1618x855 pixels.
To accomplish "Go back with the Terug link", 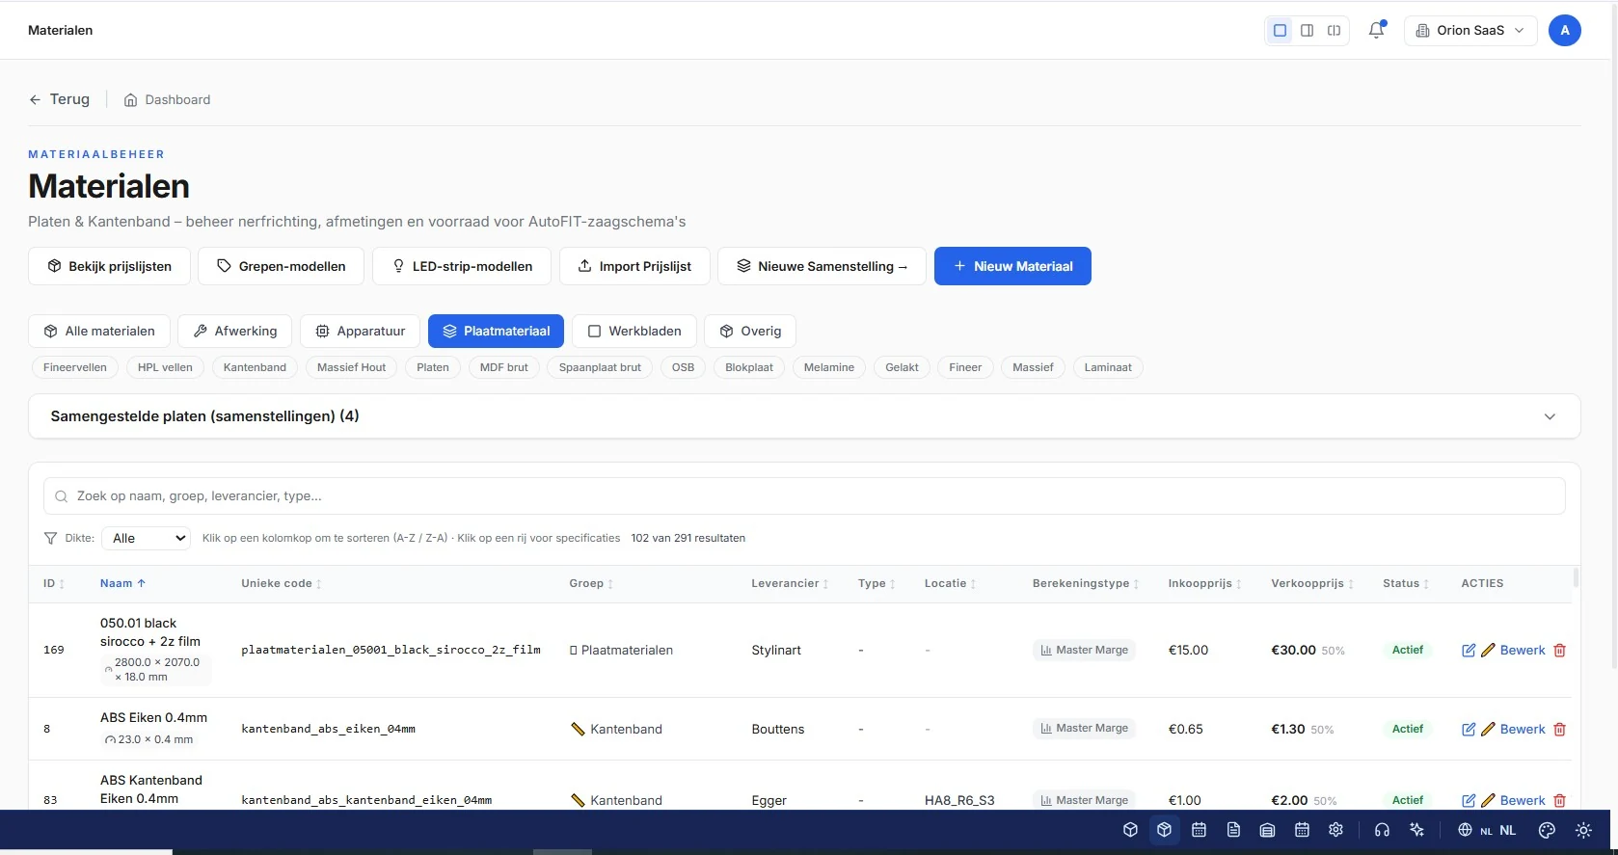I will point(59,99).
